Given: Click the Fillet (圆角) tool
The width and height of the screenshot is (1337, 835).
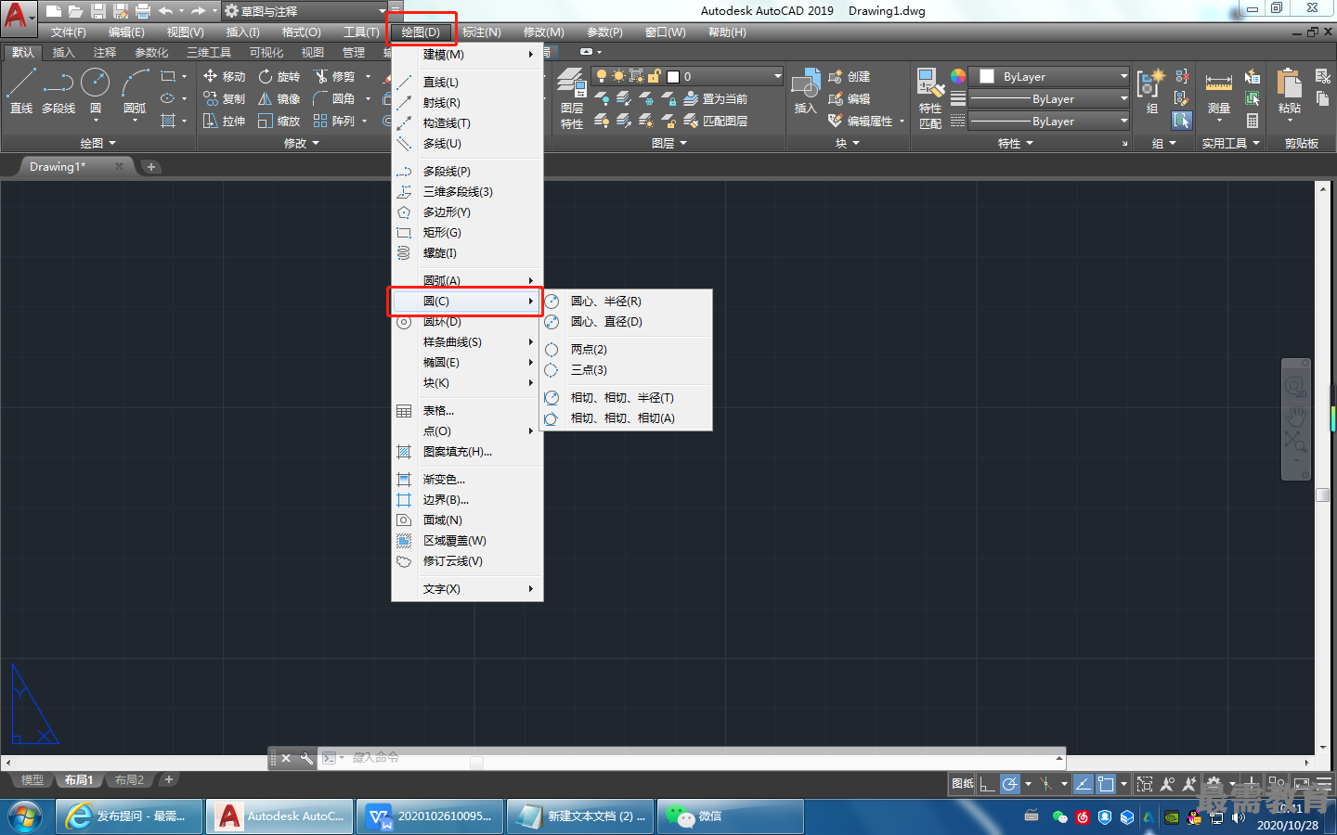Looking at the screenshot, I should pos(335,98).
